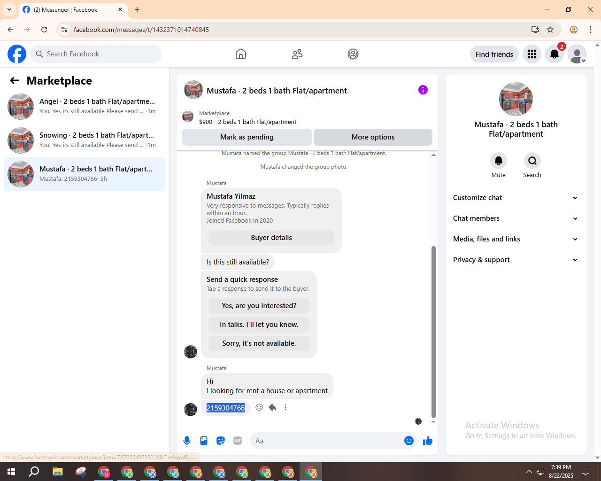Open a new browser tab

(137, 9)
